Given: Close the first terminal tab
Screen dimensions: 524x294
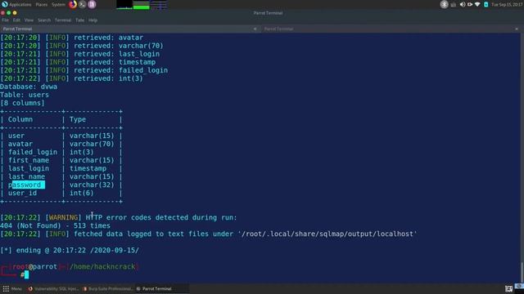Looking at the screenshot, I should click(x=255, y=29).
